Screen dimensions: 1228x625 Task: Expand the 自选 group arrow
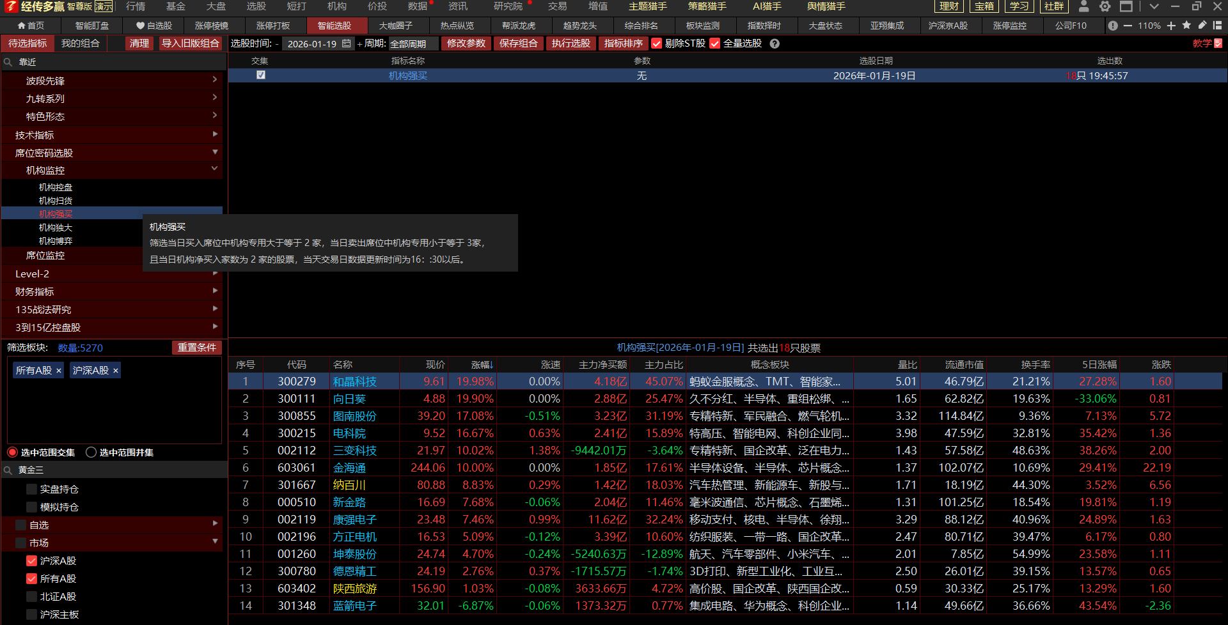(x=215, y=523)
